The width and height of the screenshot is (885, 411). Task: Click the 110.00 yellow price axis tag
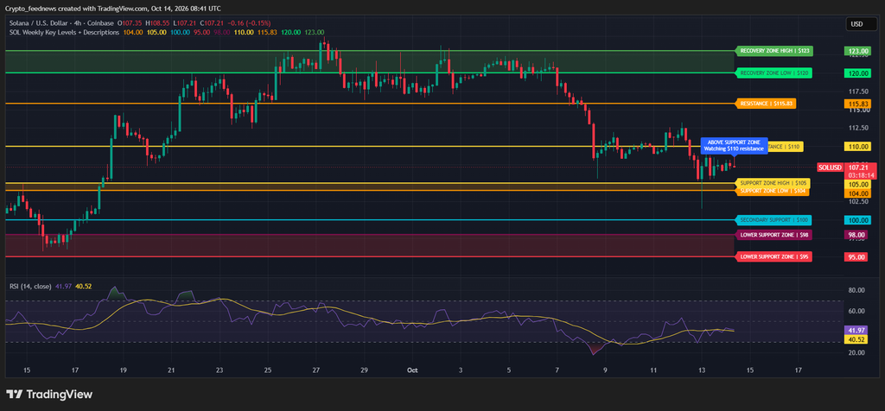(x=856, y=147)
